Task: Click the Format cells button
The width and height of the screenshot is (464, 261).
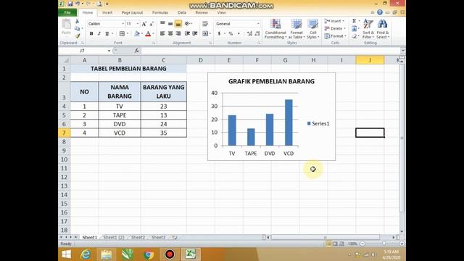Action: pyautogui.click(x=335, y=36)
